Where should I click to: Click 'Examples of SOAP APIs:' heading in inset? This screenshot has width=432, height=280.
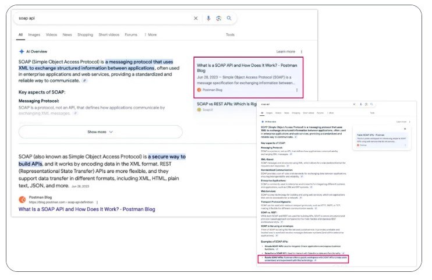(274, 242)
